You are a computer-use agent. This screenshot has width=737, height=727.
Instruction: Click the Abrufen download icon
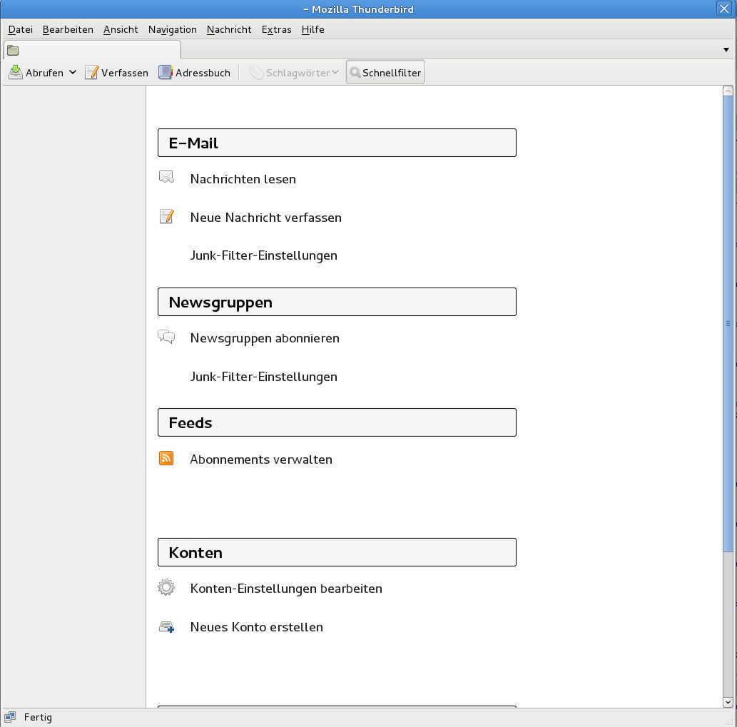(16, 72)
